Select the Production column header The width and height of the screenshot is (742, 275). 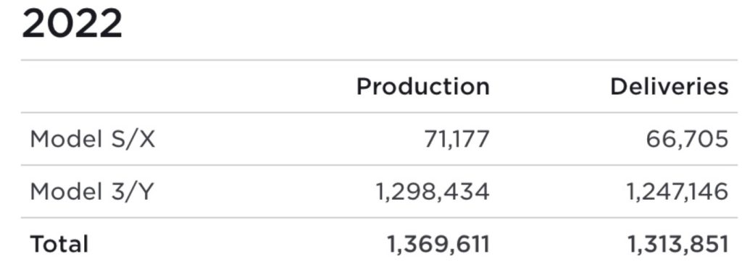pos(423,87)
